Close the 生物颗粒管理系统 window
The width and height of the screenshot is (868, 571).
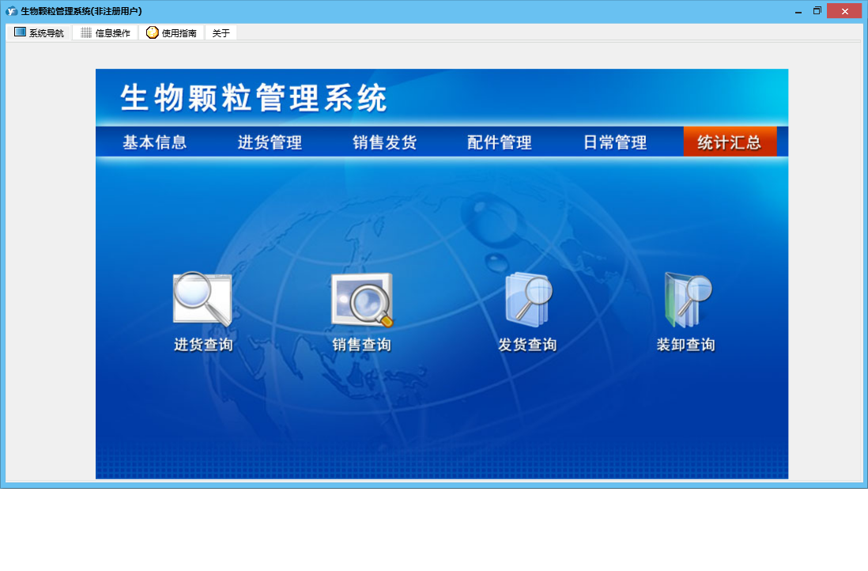pos(844,11)
